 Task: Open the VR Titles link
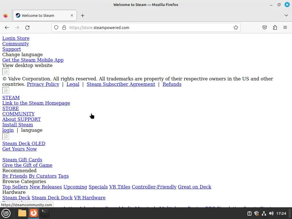coord(120,187)
